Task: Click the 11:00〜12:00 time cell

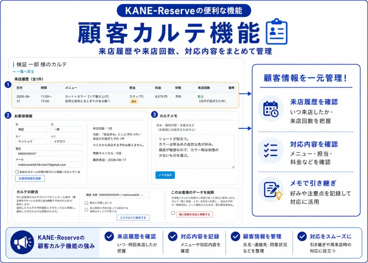Action: tap(46, 99)
